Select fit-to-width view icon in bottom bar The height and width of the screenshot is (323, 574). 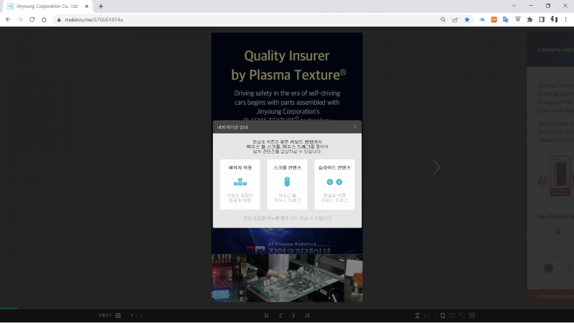[426, 315]
